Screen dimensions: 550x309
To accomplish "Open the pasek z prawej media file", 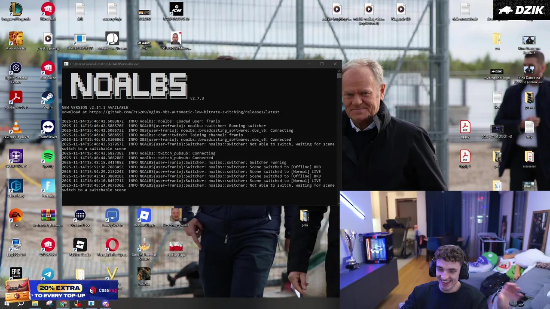I will [x=48, y=41].
